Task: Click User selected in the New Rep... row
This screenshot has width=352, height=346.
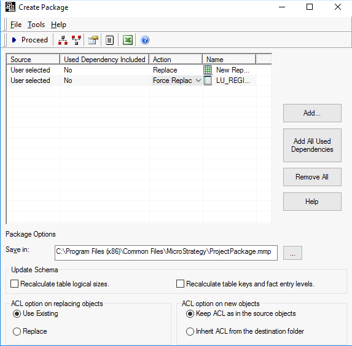Action: pyautogui.click(x=30, y=70)
